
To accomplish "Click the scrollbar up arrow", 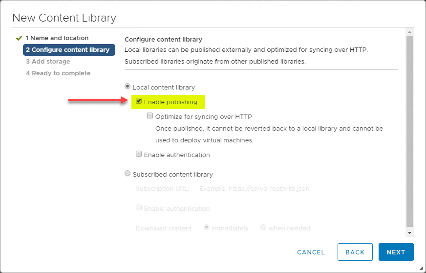I will [x=409, y=32].
